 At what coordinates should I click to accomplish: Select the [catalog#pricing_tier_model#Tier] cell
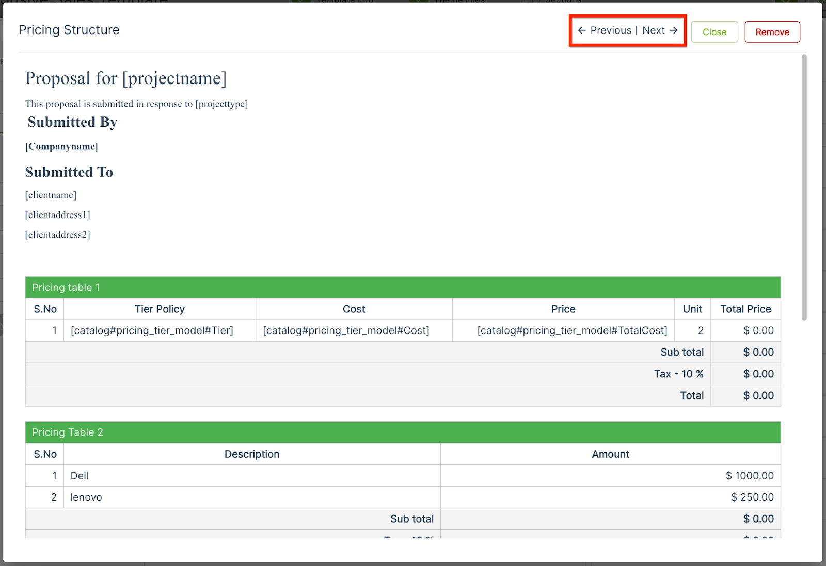pos(160,330)
